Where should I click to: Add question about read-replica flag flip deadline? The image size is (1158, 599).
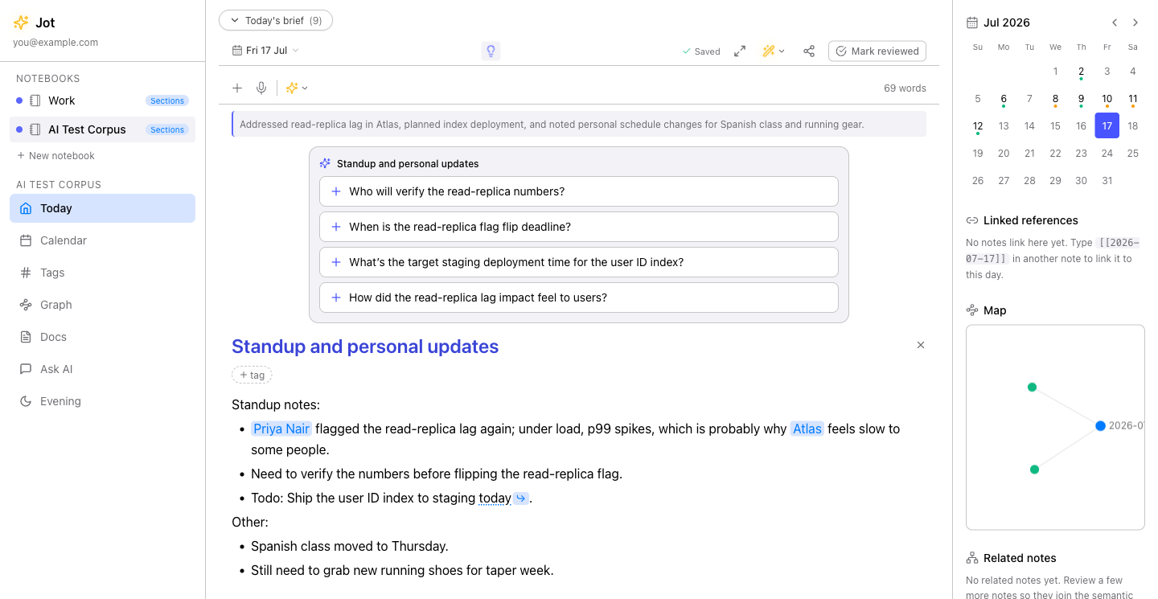[579, 227]
